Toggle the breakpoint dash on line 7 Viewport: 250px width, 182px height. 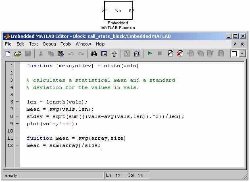pos(17,109)
